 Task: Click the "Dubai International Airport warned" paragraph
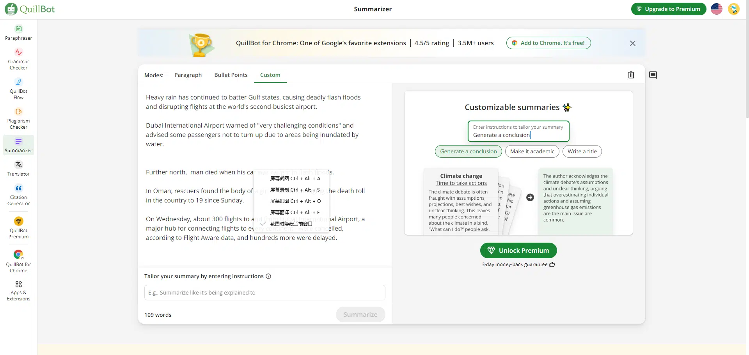(252, 135)
